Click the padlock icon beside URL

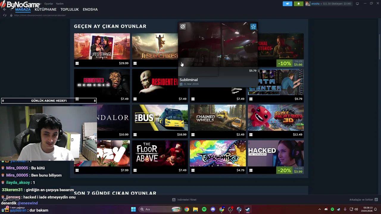pos(11,15)
